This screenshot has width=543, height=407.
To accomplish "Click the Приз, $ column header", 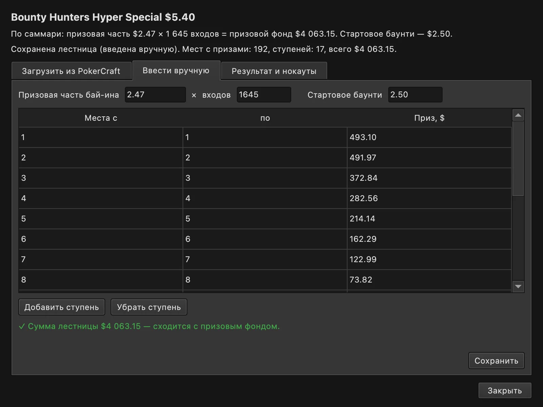I will 429,118.
